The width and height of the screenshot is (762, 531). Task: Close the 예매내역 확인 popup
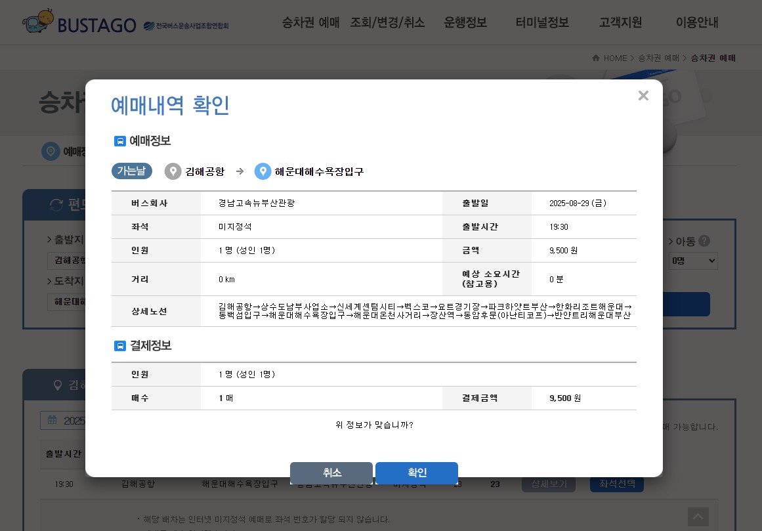[x=643, y=96]
